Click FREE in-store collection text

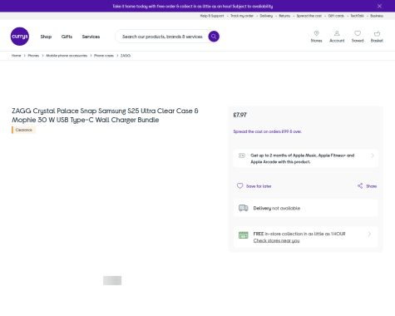tap(299, 234)
